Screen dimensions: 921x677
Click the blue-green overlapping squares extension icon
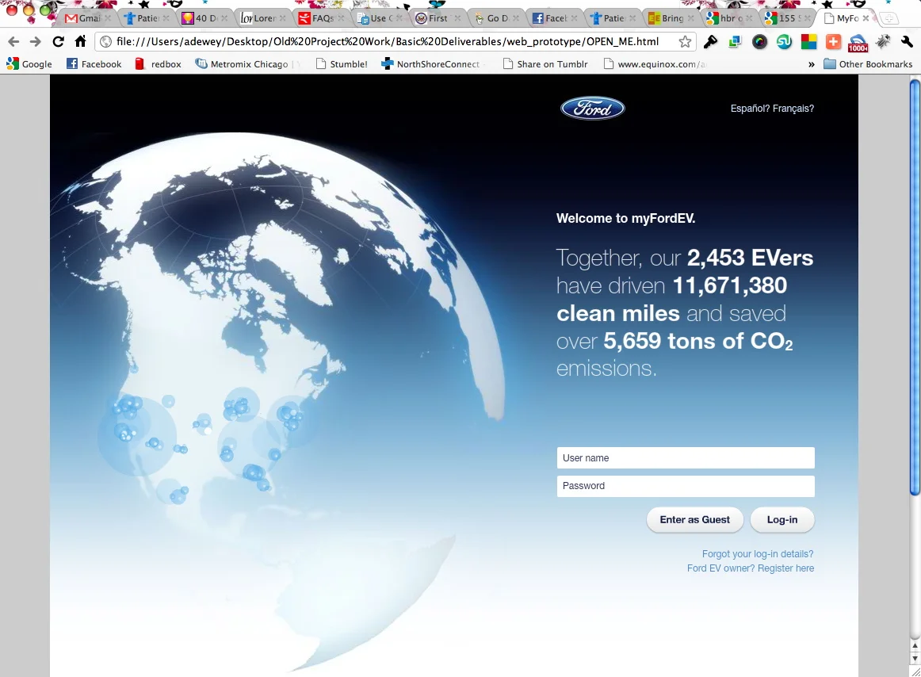tap(735, 42)
